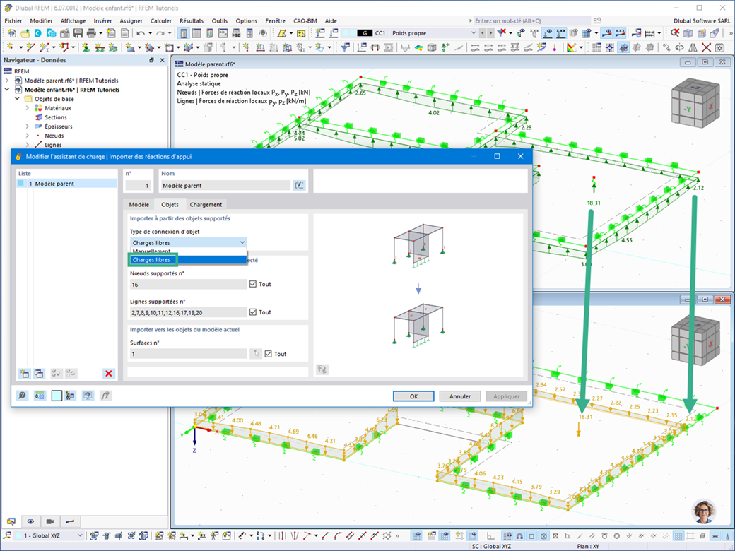This screenshot has width=735, height=551.
Task: Switch to the 'Chargement' tab
Action: point(206,205)
